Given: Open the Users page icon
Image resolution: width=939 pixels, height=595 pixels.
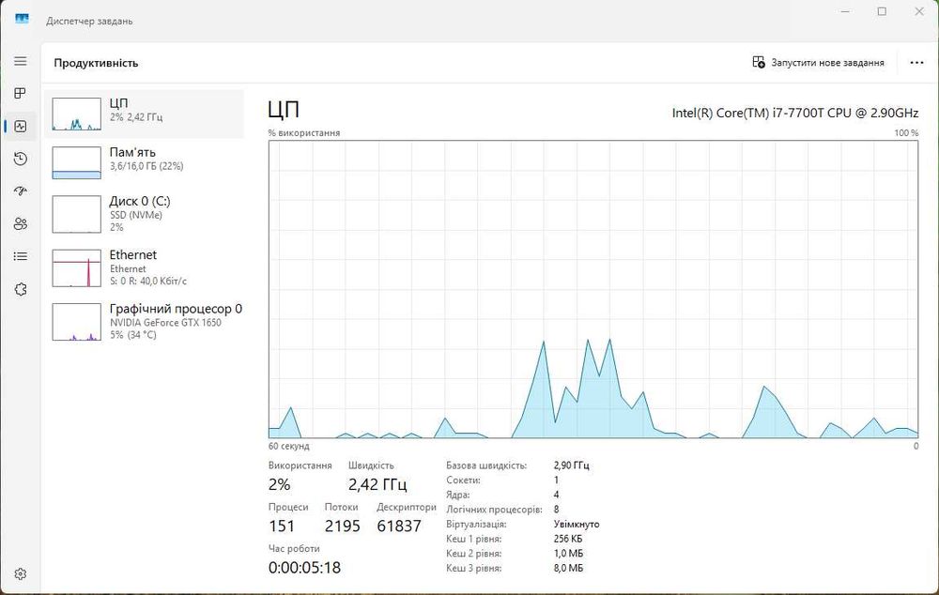Looking at the screenshot, I should pos(21,224).
